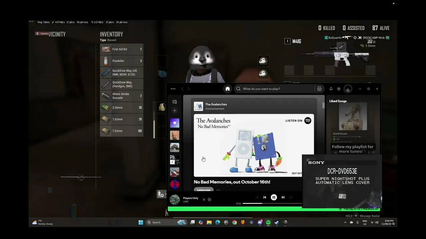Select 7.62mm ammo row with 20 count

121,119
